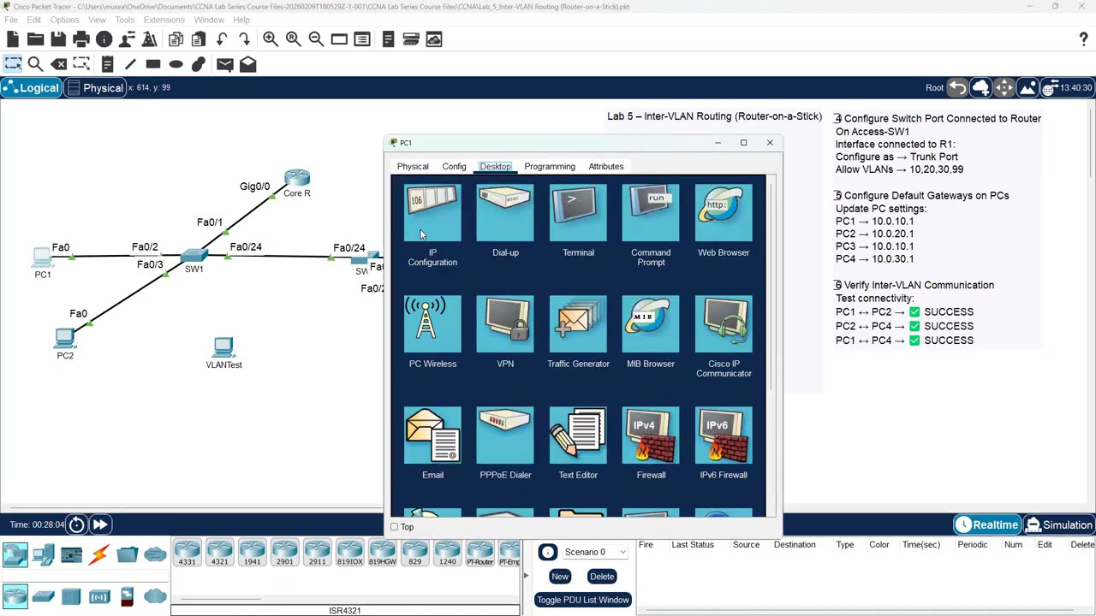
Task: Add Simple PDU closed envelope icon
Action: [x=225, y=64]
